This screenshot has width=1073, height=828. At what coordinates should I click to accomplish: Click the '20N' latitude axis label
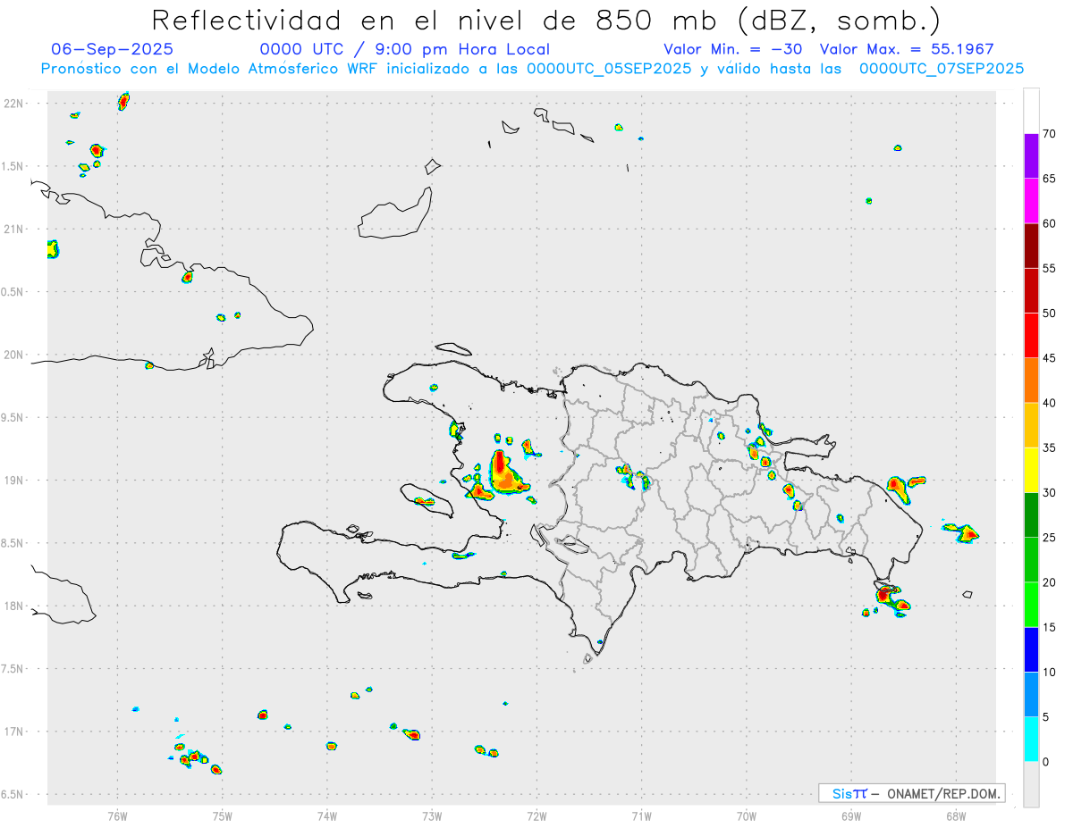click(14, 355)
